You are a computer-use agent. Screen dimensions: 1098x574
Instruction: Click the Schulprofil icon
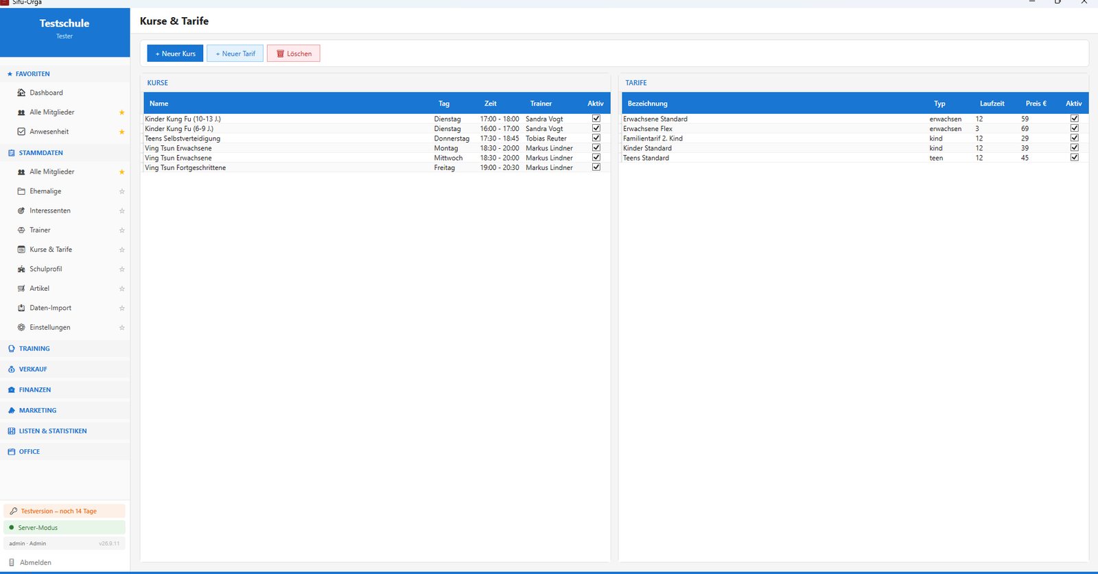(21, 269)
